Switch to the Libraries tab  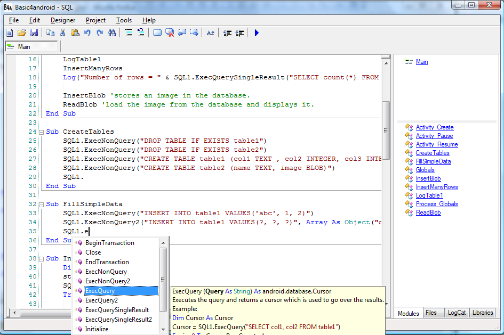(483, 313)
